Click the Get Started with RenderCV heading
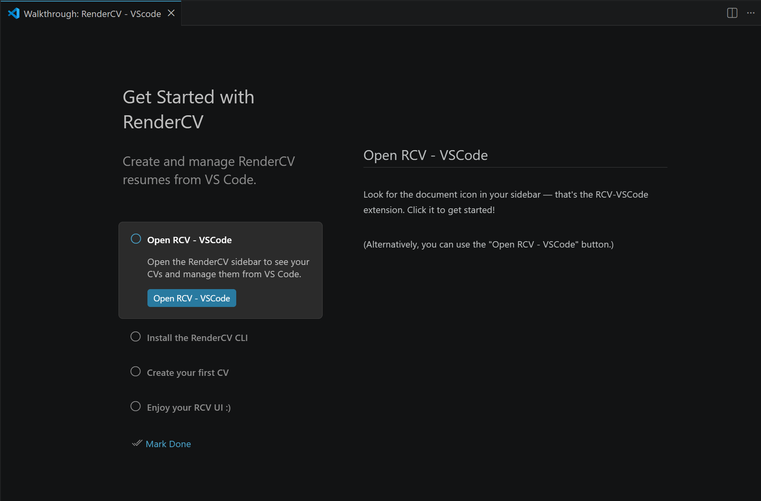 (189, 109)
